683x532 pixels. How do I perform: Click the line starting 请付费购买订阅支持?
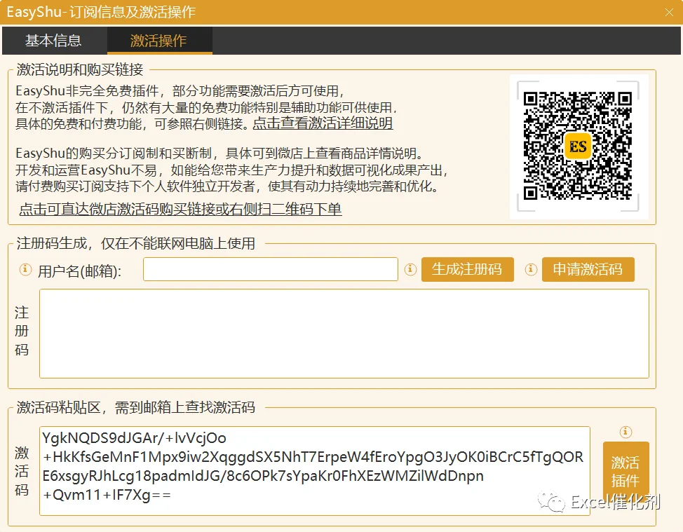tap(227, 186)
